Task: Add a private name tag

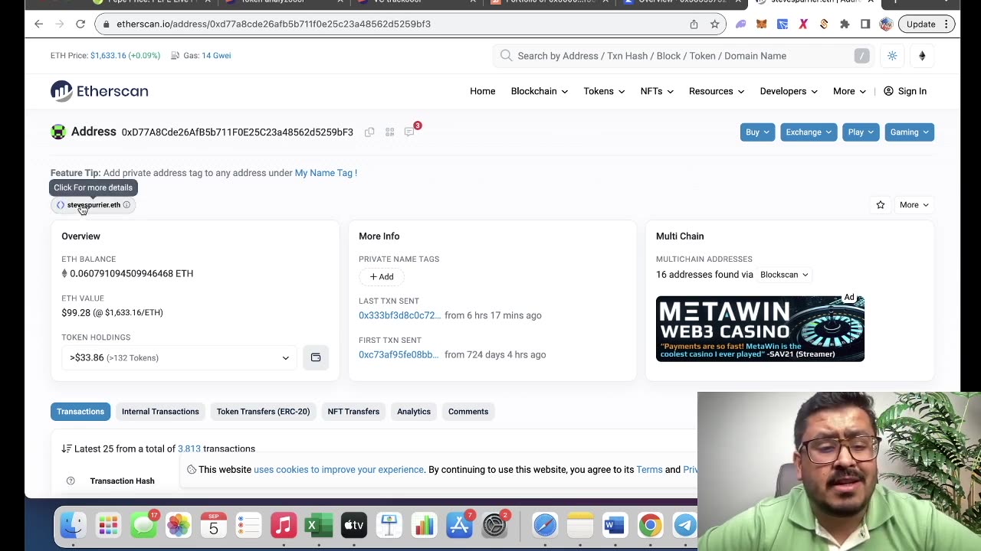Action: coord(382,277)
